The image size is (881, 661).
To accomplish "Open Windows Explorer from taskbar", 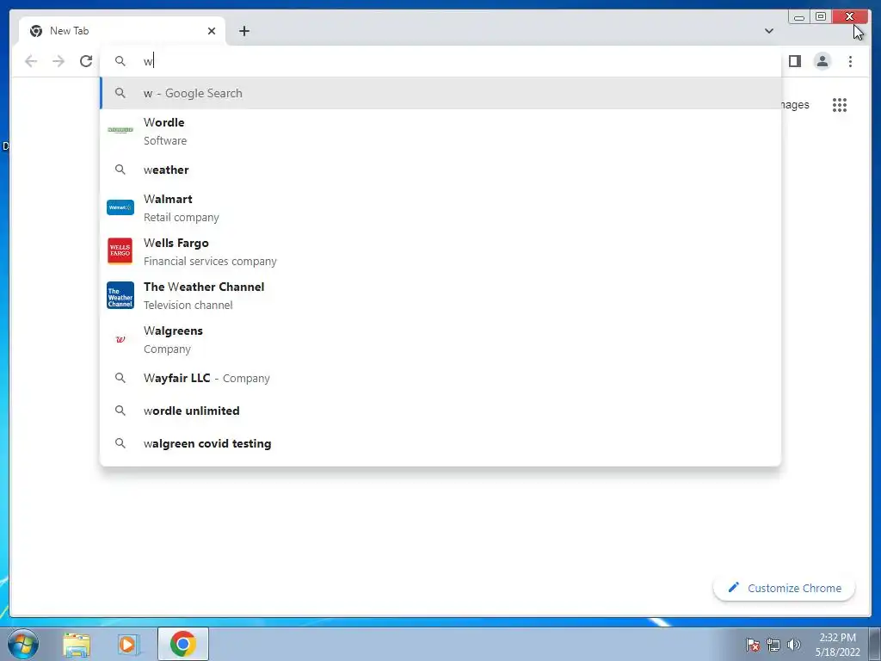I will coord(77,644).
